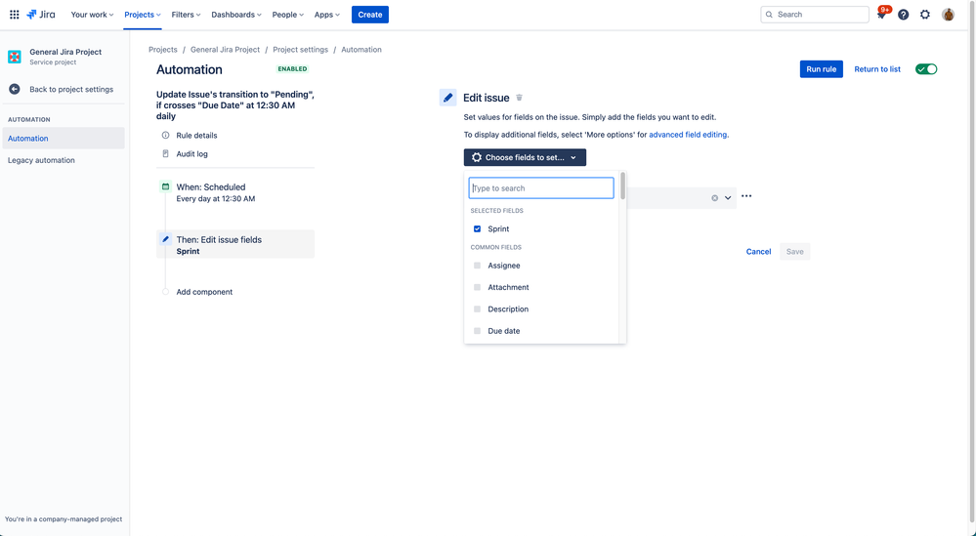Click the large Edit issue pencil icon
Screen dimensions: 976x536
447,98
